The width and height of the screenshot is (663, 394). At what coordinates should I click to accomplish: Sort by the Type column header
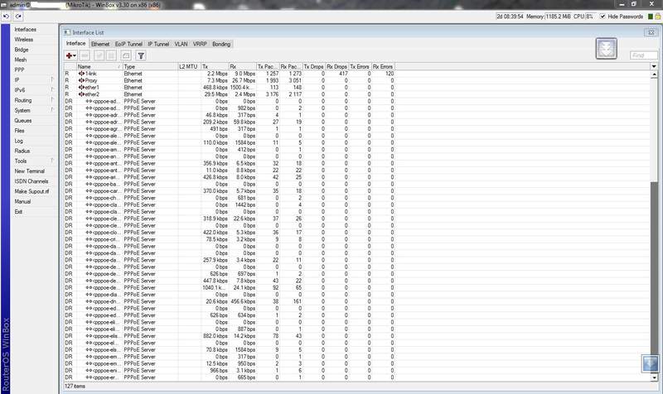coord(150,66)
